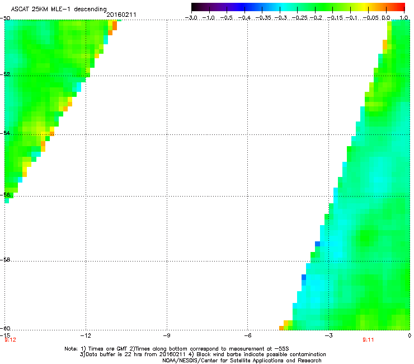Click the red time stamp 9:11
The width and height of the screenshot is (414, 364).
point(368,340)
